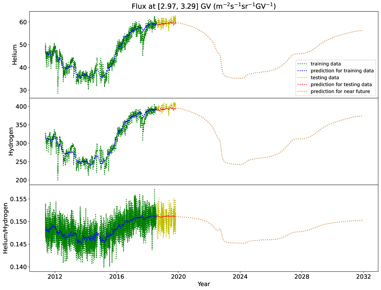Click the 'Year' x-axis label
This screenshot has height=290, width=381.
tap(204, 284)
